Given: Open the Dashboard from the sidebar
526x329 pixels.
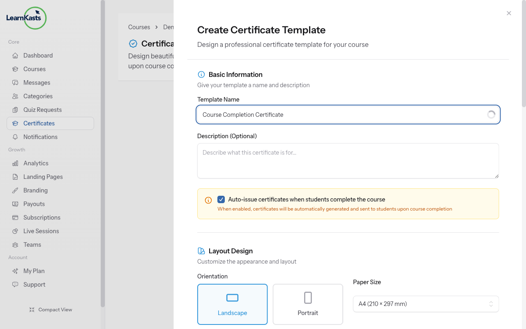Looking at the screenshot, I should (38, 55).
